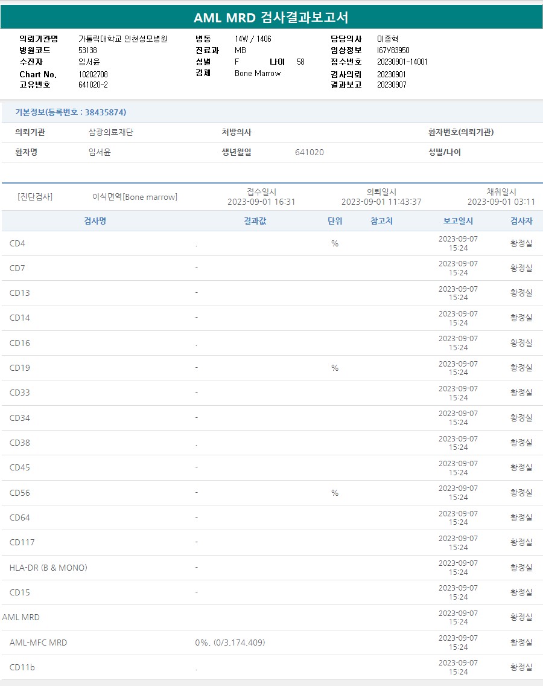The image size is (543, 686).
Task: Click the ward value '14W / 1406'
Action: [253, 39]
